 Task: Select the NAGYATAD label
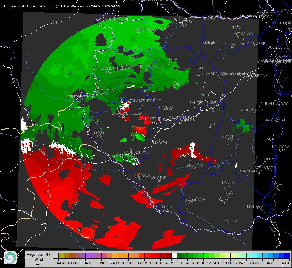pyautogui.click(x=157, y=177)
